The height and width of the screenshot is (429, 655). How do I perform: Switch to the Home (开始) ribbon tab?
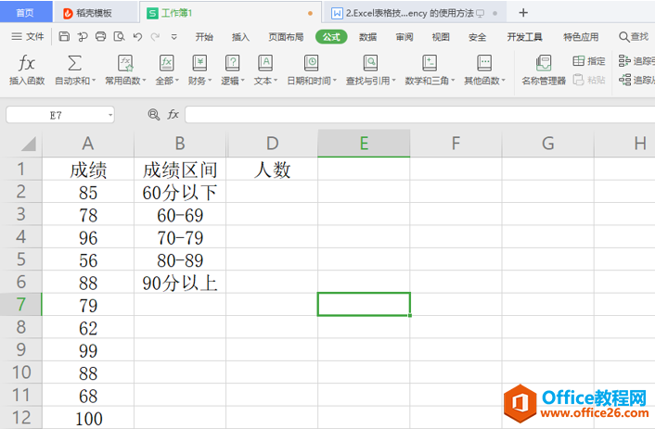(204, 37)
